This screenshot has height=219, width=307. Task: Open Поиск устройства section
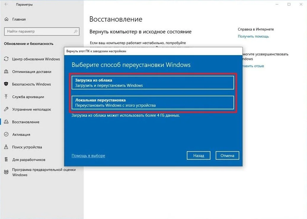point(27,147)
